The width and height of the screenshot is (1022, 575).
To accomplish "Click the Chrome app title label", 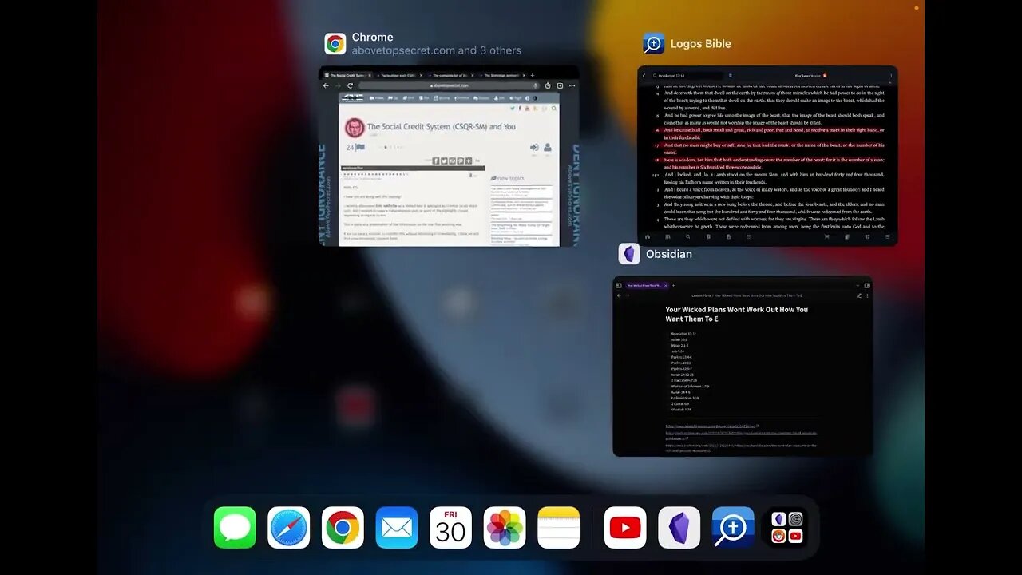I will [373, 37].
